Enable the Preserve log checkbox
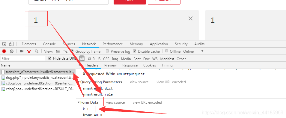Screen dimensions: 286x118 [107, 51]
